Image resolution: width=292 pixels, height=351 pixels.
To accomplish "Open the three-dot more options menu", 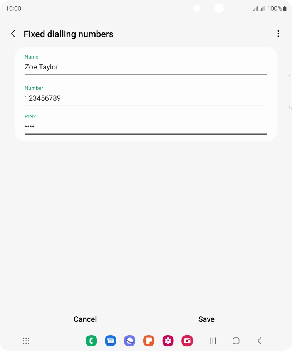I will click(278, 34).
